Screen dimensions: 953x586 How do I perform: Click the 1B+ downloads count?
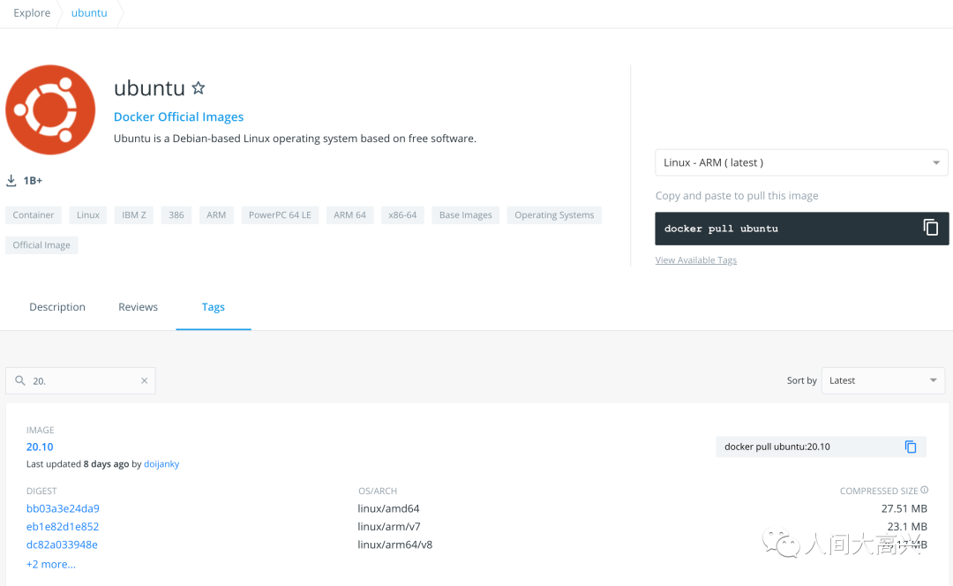coord(33,181)
